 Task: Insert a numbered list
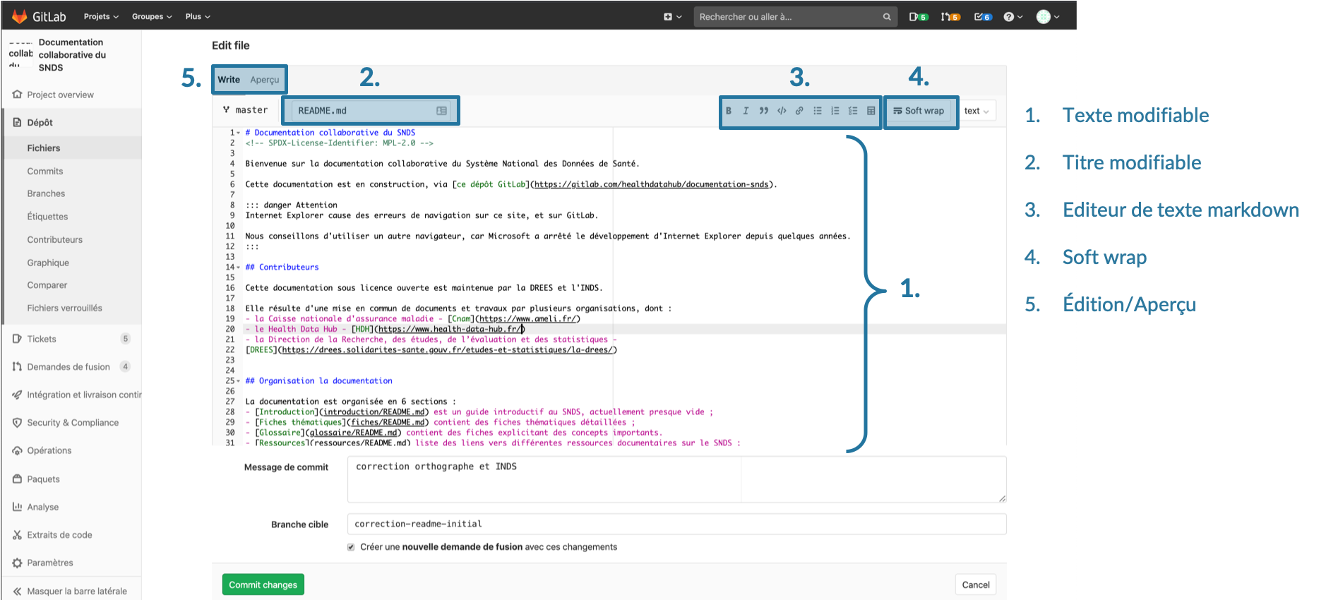(835, 111)
